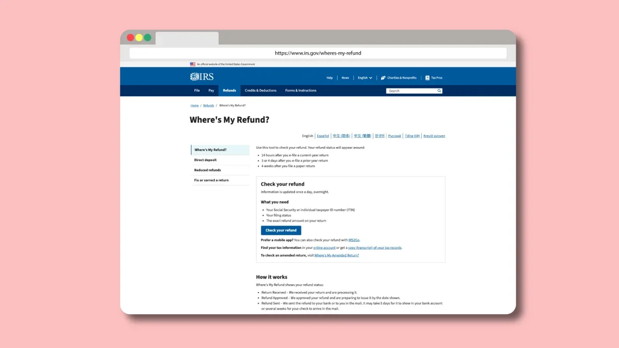Open the English language dropdown
This screenshot has height=348, width=619.
365,78
